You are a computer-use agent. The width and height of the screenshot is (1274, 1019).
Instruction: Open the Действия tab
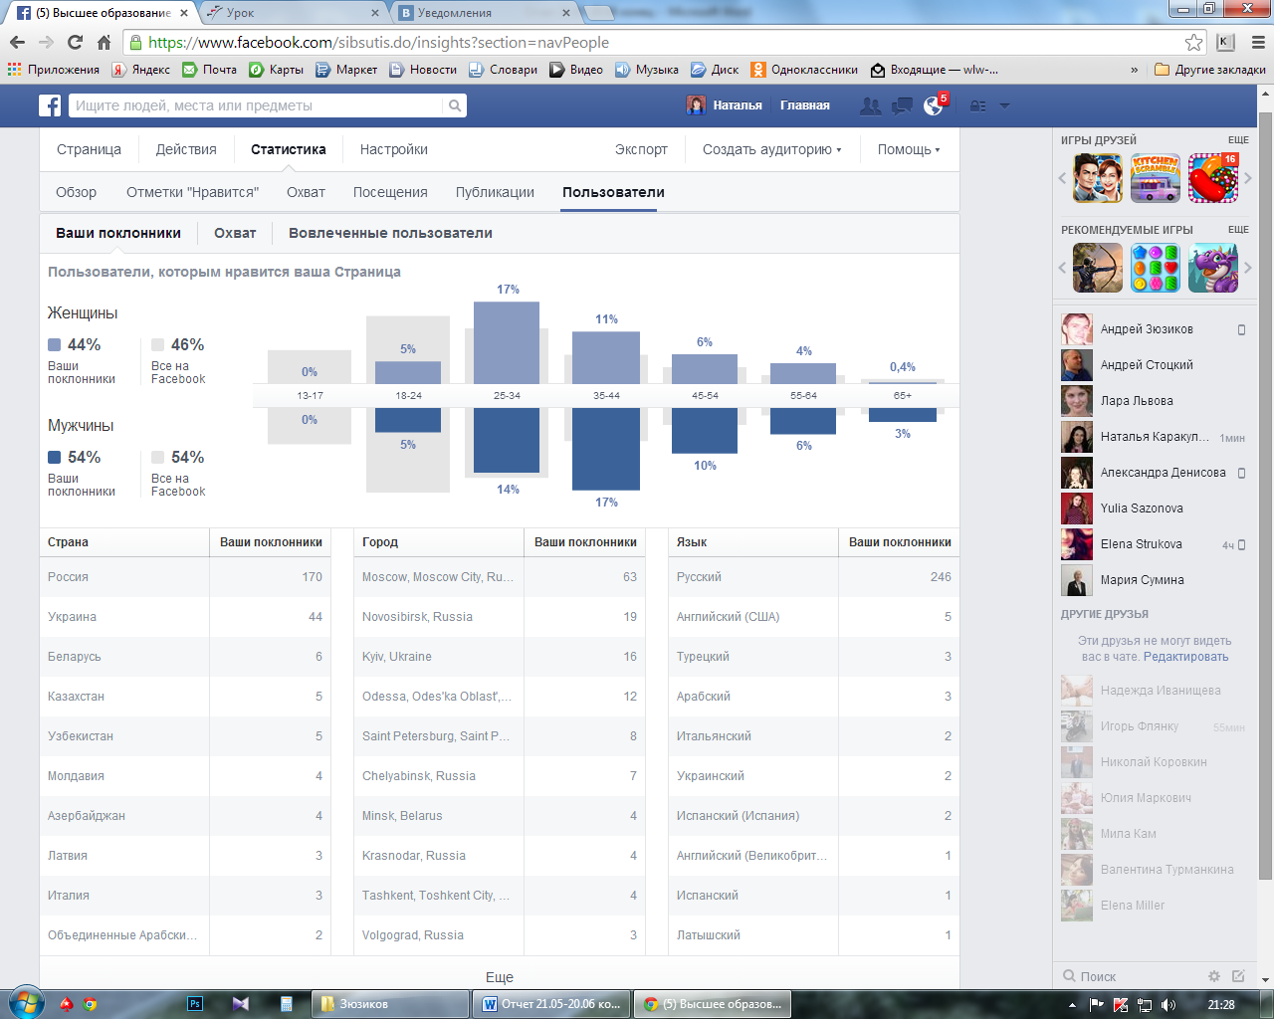pyautogui.click(x=186, y=149)
